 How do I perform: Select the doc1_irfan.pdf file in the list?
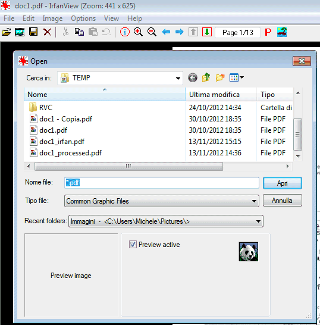pos(62,142)
